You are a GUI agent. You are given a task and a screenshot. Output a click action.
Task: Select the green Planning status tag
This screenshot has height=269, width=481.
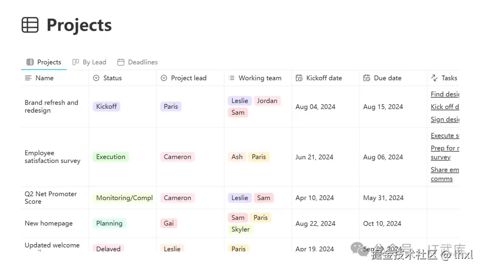109,223
